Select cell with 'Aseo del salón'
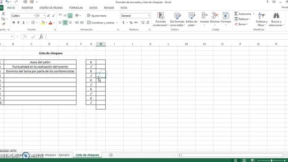The width and height of the screenshot is (288, 162). tap(40, 62)
